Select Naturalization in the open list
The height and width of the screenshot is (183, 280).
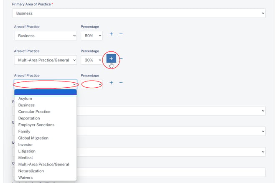[x=31, y=171]
